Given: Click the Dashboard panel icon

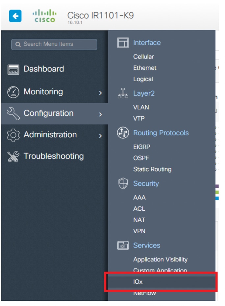Looking at the screenshot, I should (13, 69).
